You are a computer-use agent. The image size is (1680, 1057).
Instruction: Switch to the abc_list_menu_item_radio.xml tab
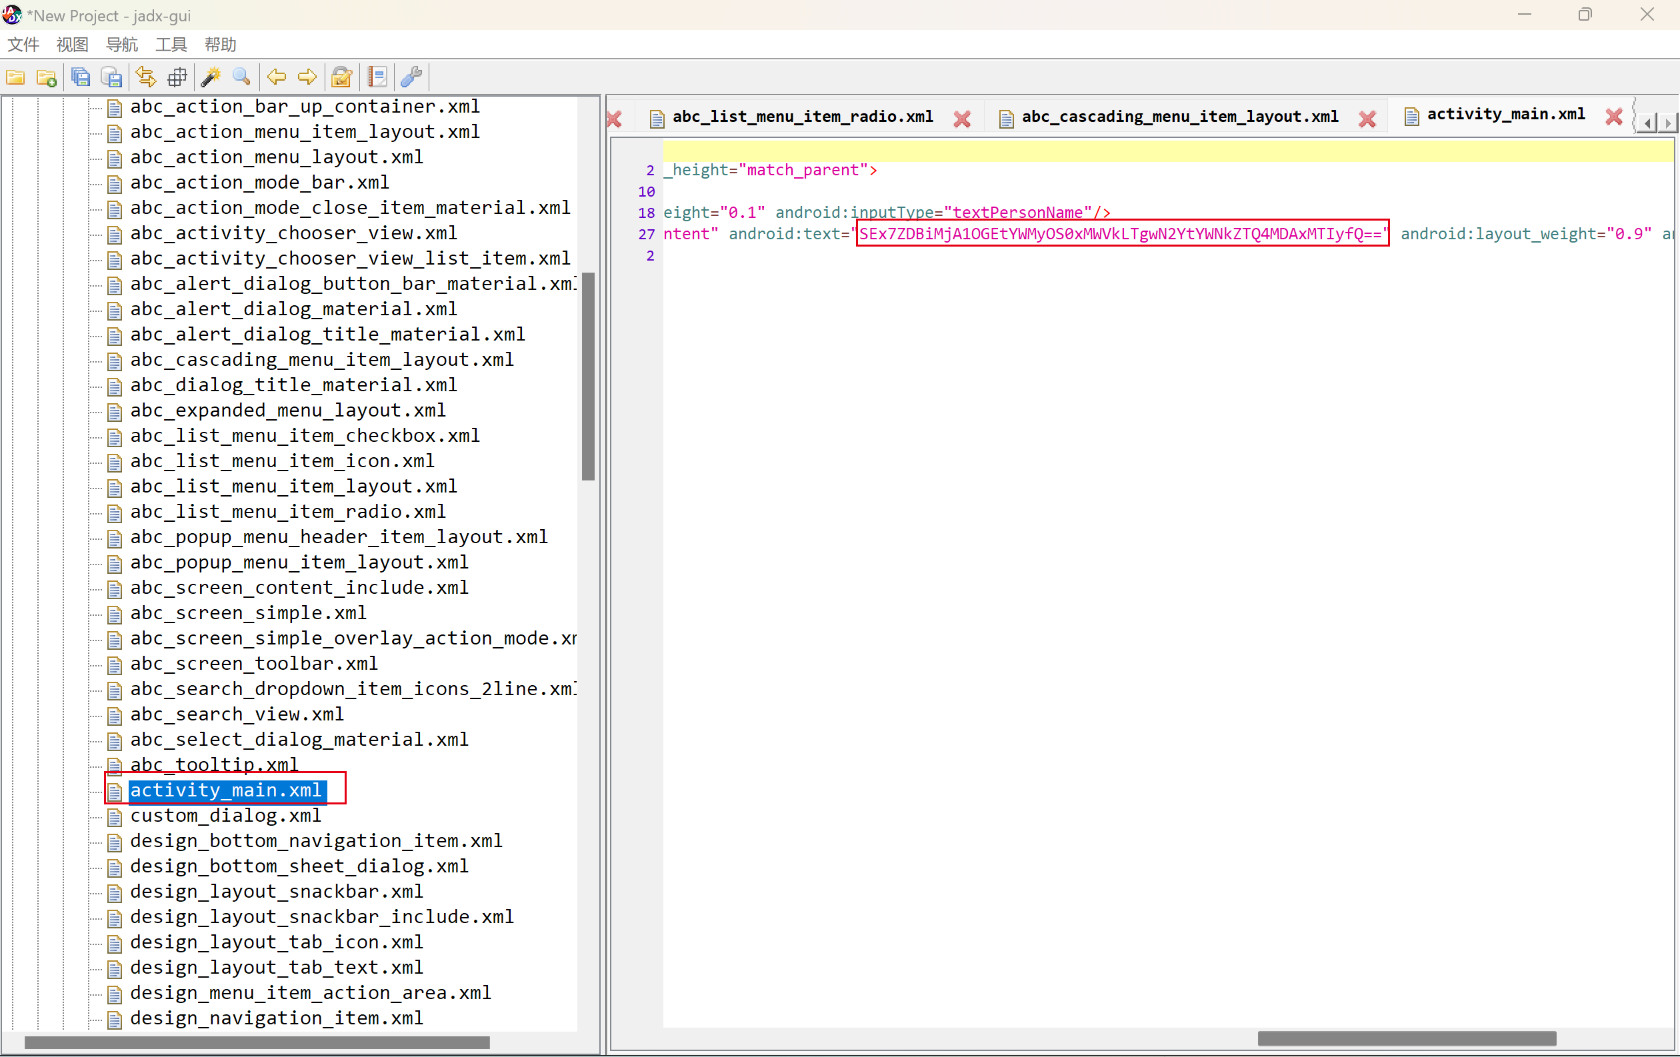802,117
